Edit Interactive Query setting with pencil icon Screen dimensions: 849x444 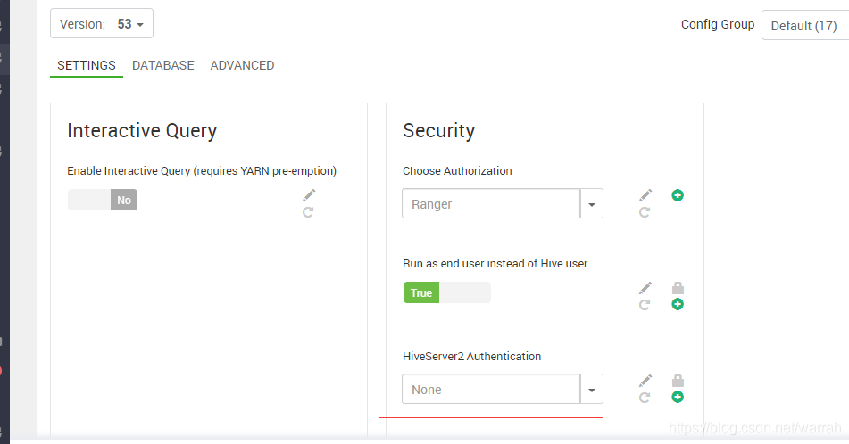click(x=309, y=194)
